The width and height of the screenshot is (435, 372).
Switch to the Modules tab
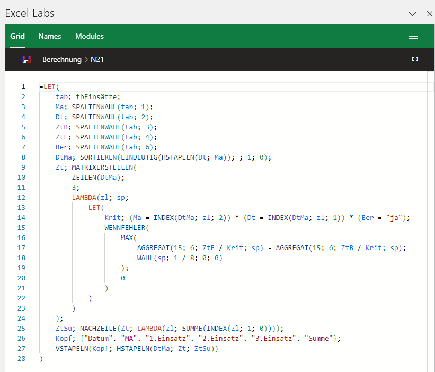click(x=90, y=37)
